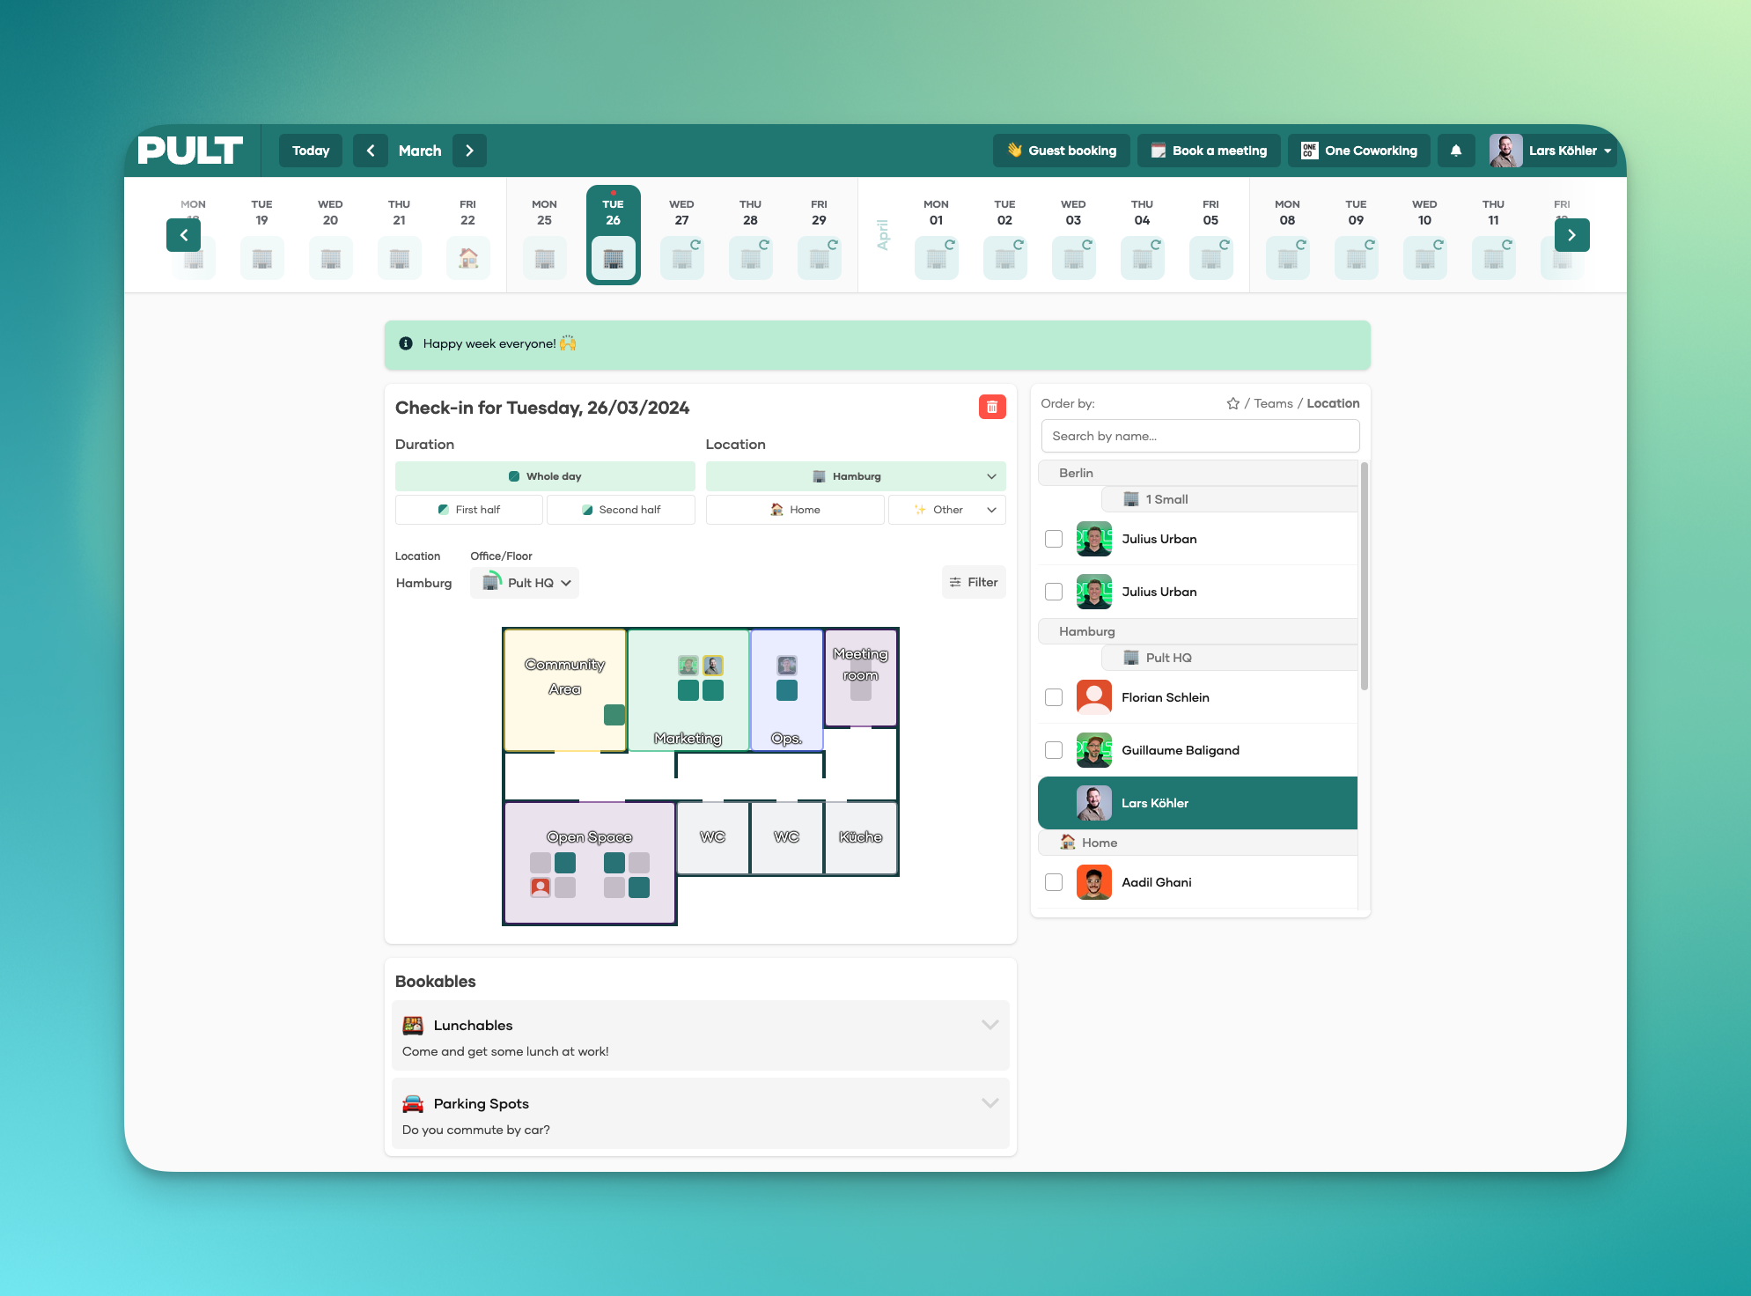The height and width of the screenshot is (1296, 1751).
Task: Click the Search by name field
Action: point(1199,436)
